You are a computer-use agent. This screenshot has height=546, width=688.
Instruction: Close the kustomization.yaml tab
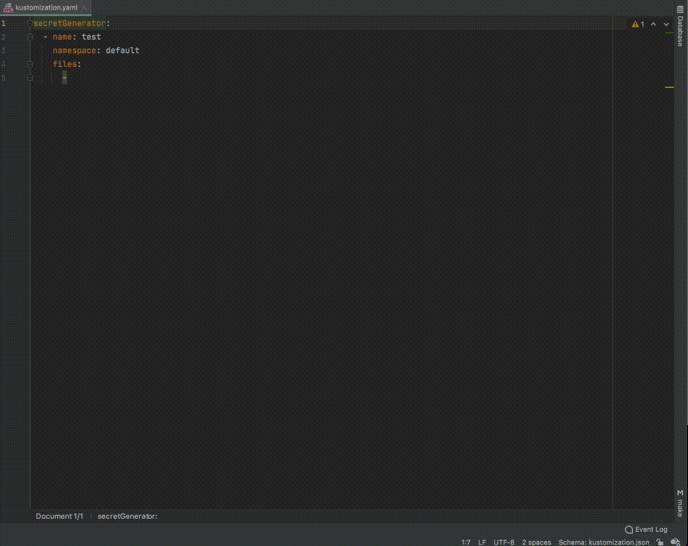click(x=84, y=7)
